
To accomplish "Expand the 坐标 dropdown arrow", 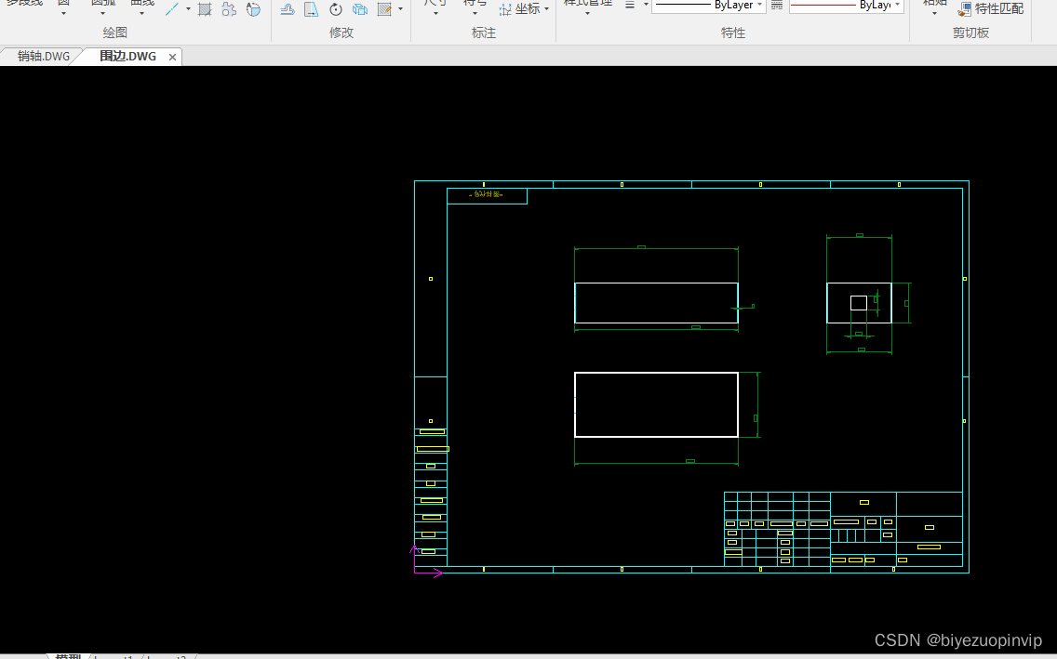I will [546, 9].
